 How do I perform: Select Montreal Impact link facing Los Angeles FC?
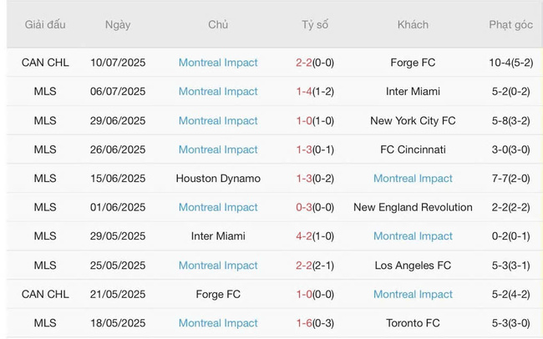click(218, 266)
